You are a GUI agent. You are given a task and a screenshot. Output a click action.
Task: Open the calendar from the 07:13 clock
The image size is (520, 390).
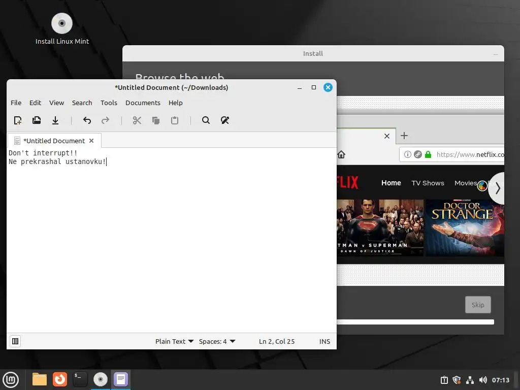coord(500,380)
